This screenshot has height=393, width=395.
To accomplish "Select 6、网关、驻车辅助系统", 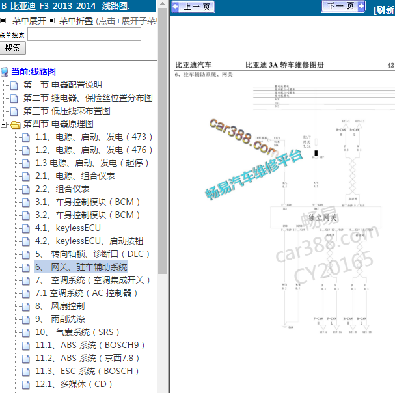I will 81,267.
